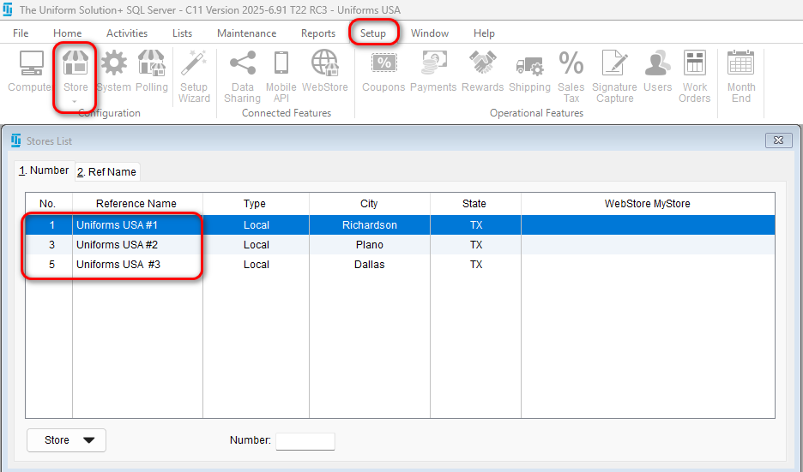Open the Reports menu

point(318,33)
